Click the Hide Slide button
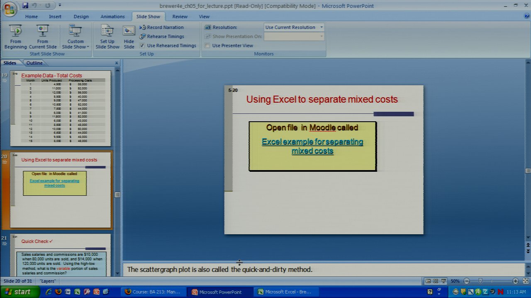Screen dimensions: 531x298 (x=129, y=36)
